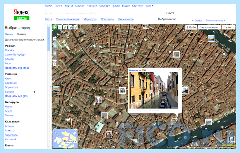Select the add placemark tool on map
This screenshot has width=240, height=153.
point(70,27)
